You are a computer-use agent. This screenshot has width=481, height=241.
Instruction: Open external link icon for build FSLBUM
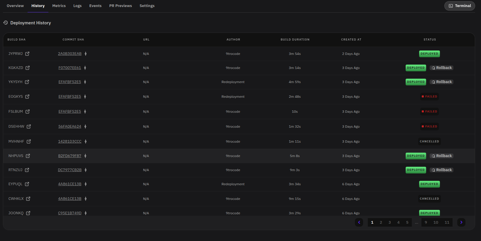(28, 112)
